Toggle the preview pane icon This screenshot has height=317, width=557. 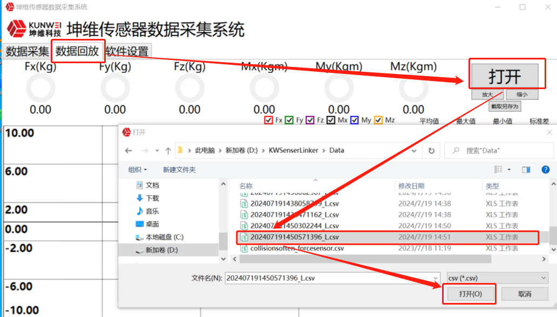[x=526, y=170]
